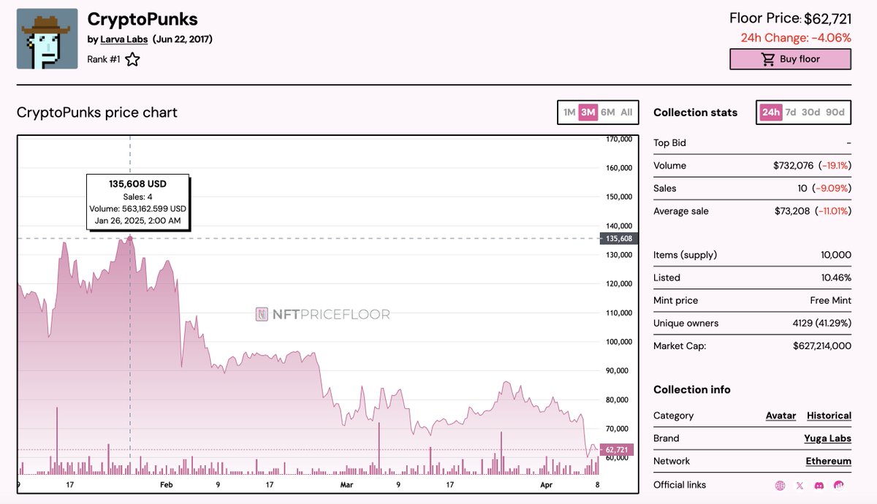The image size is (877, 504).
Task: Open the Avatar category link
Action: [781, 416]
